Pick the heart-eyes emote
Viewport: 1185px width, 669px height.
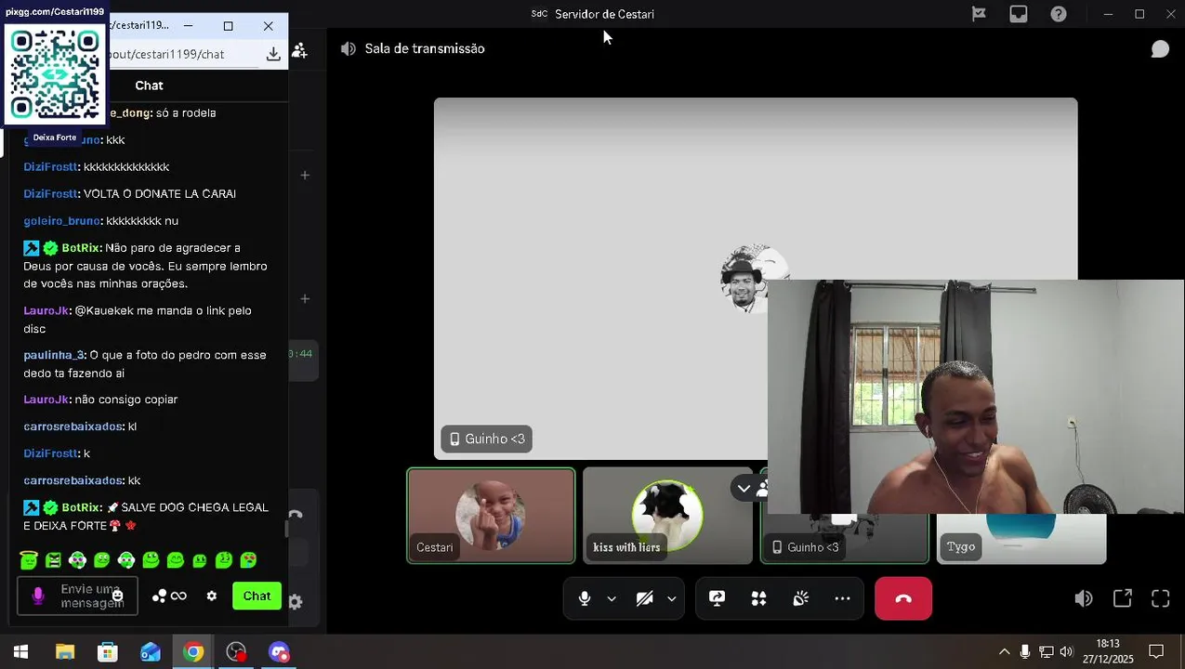coord(248,560)
